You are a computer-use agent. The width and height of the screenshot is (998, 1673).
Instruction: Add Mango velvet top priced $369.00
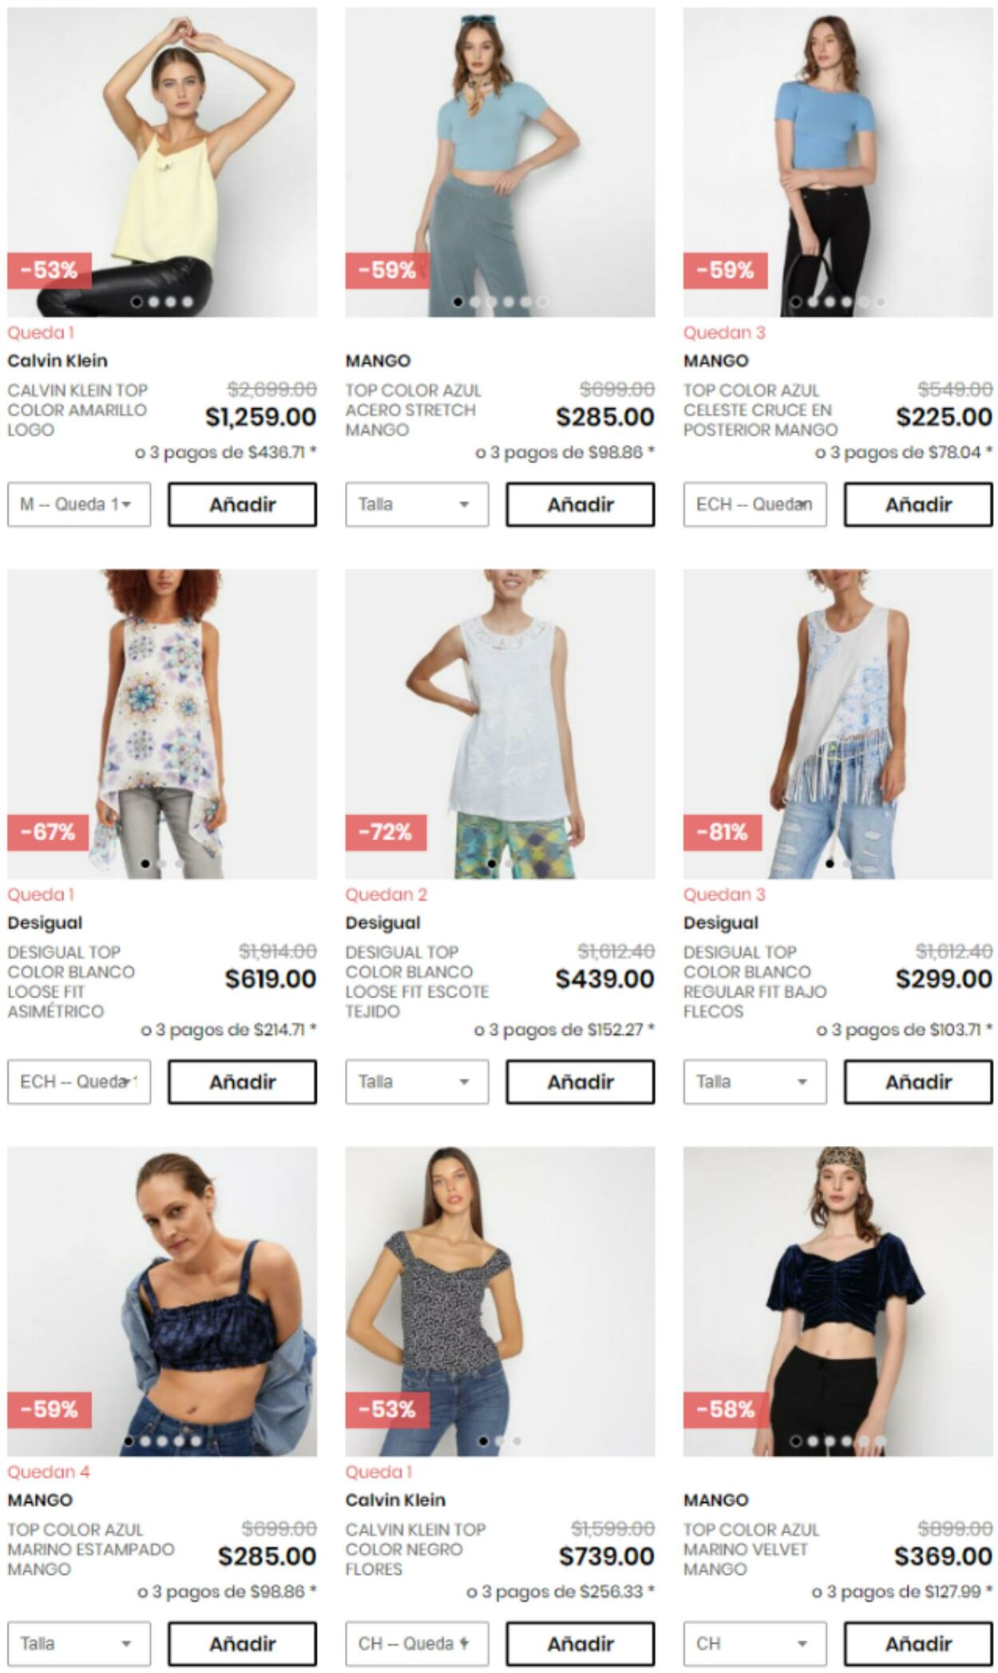click(x=918, y=1643)
